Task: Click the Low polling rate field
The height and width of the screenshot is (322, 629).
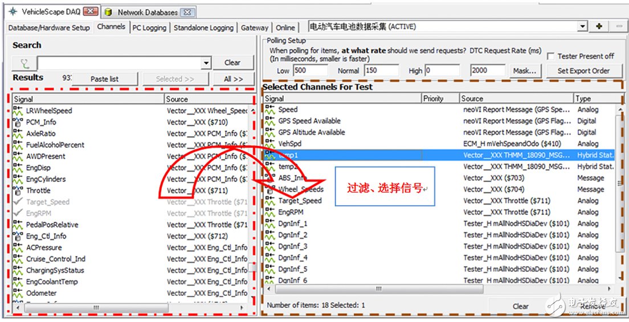Action: 310,71
